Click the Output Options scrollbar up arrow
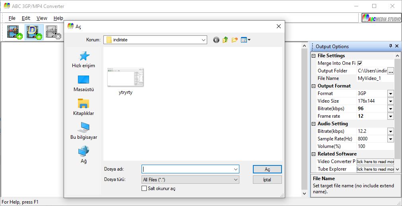402x206 pixels. [x=397, y=56]
